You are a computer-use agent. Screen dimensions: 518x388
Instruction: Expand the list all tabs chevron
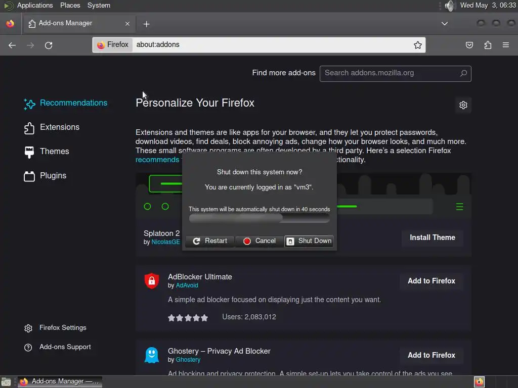tap(445, 24)
